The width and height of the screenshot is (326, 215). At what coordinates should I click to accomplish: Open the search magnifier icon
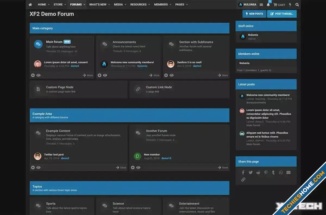click(297, 5)
